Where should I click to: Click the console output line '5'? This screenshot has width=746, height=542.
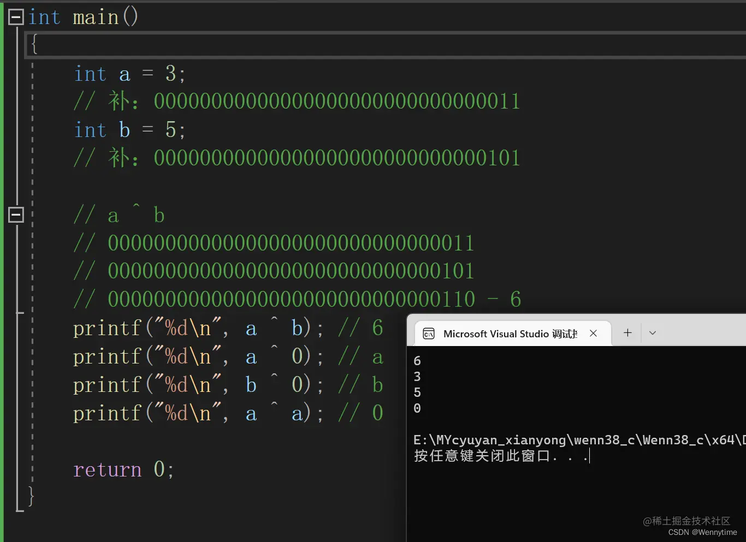(417, 392)
